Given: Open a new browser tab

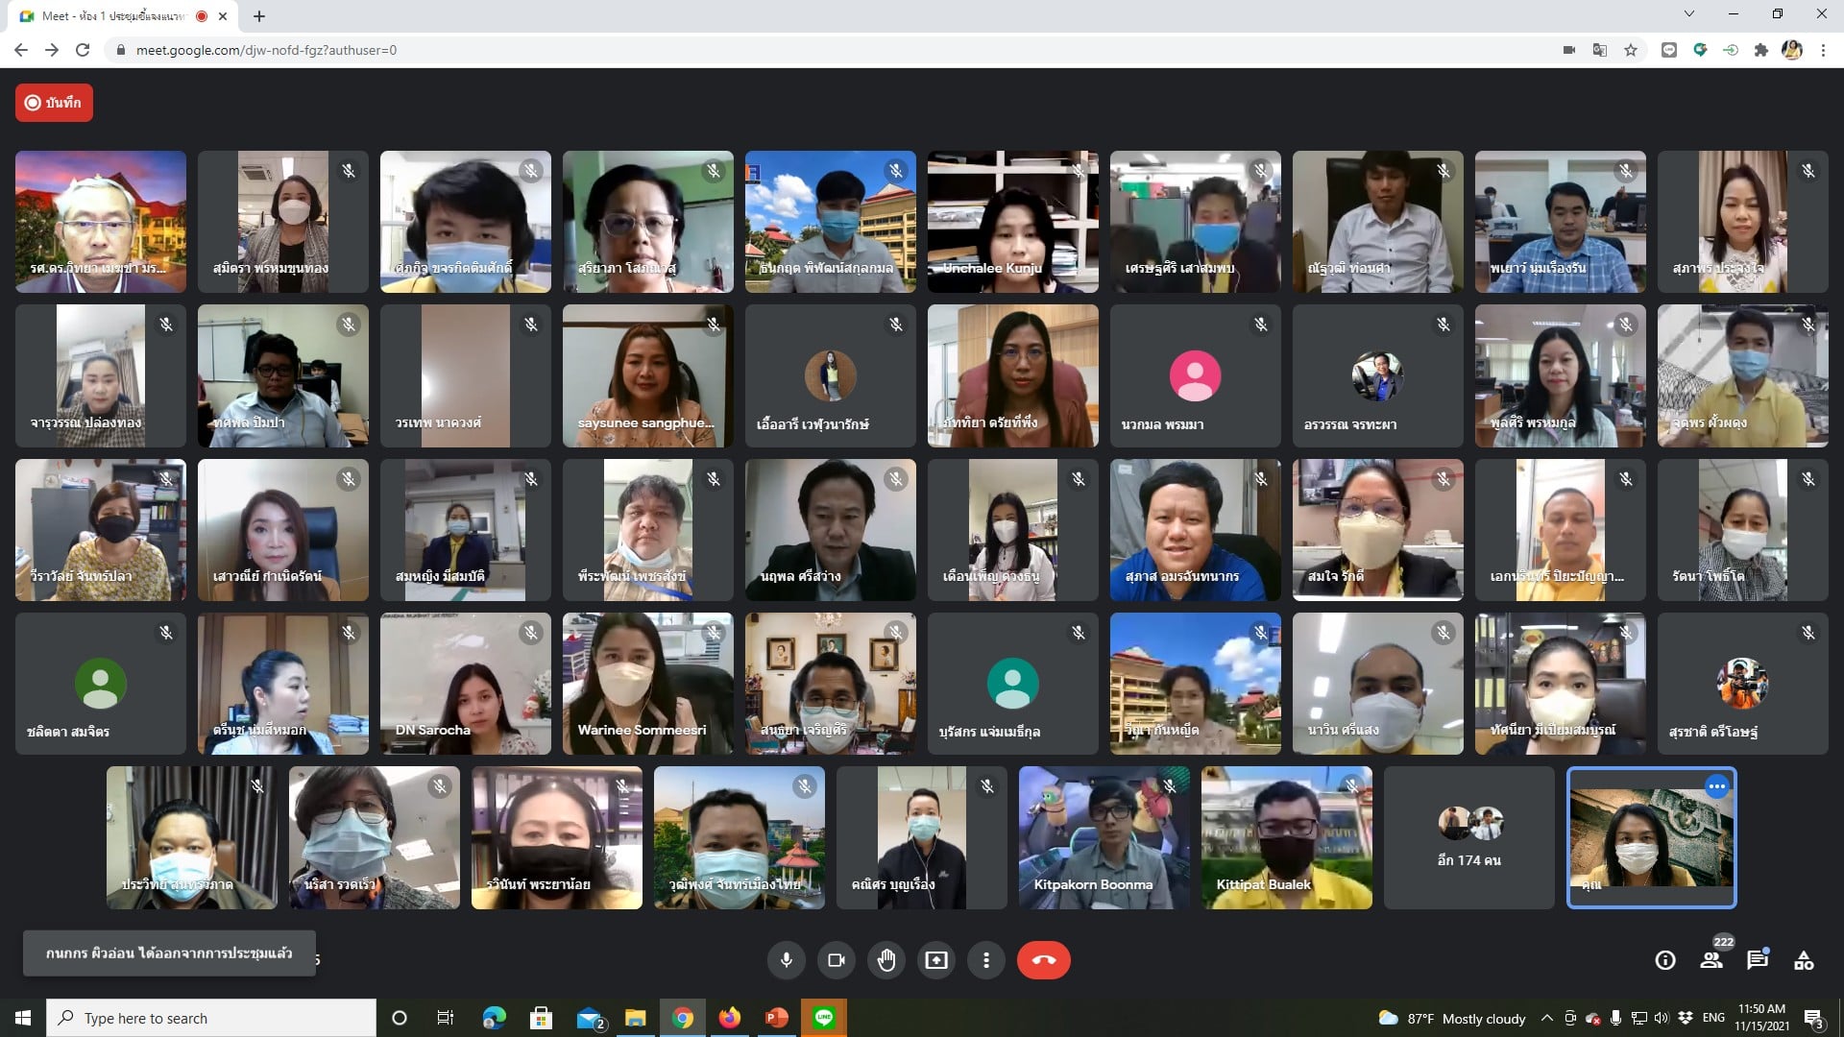Looking at the screenshot, I should (x=259, y=16).
